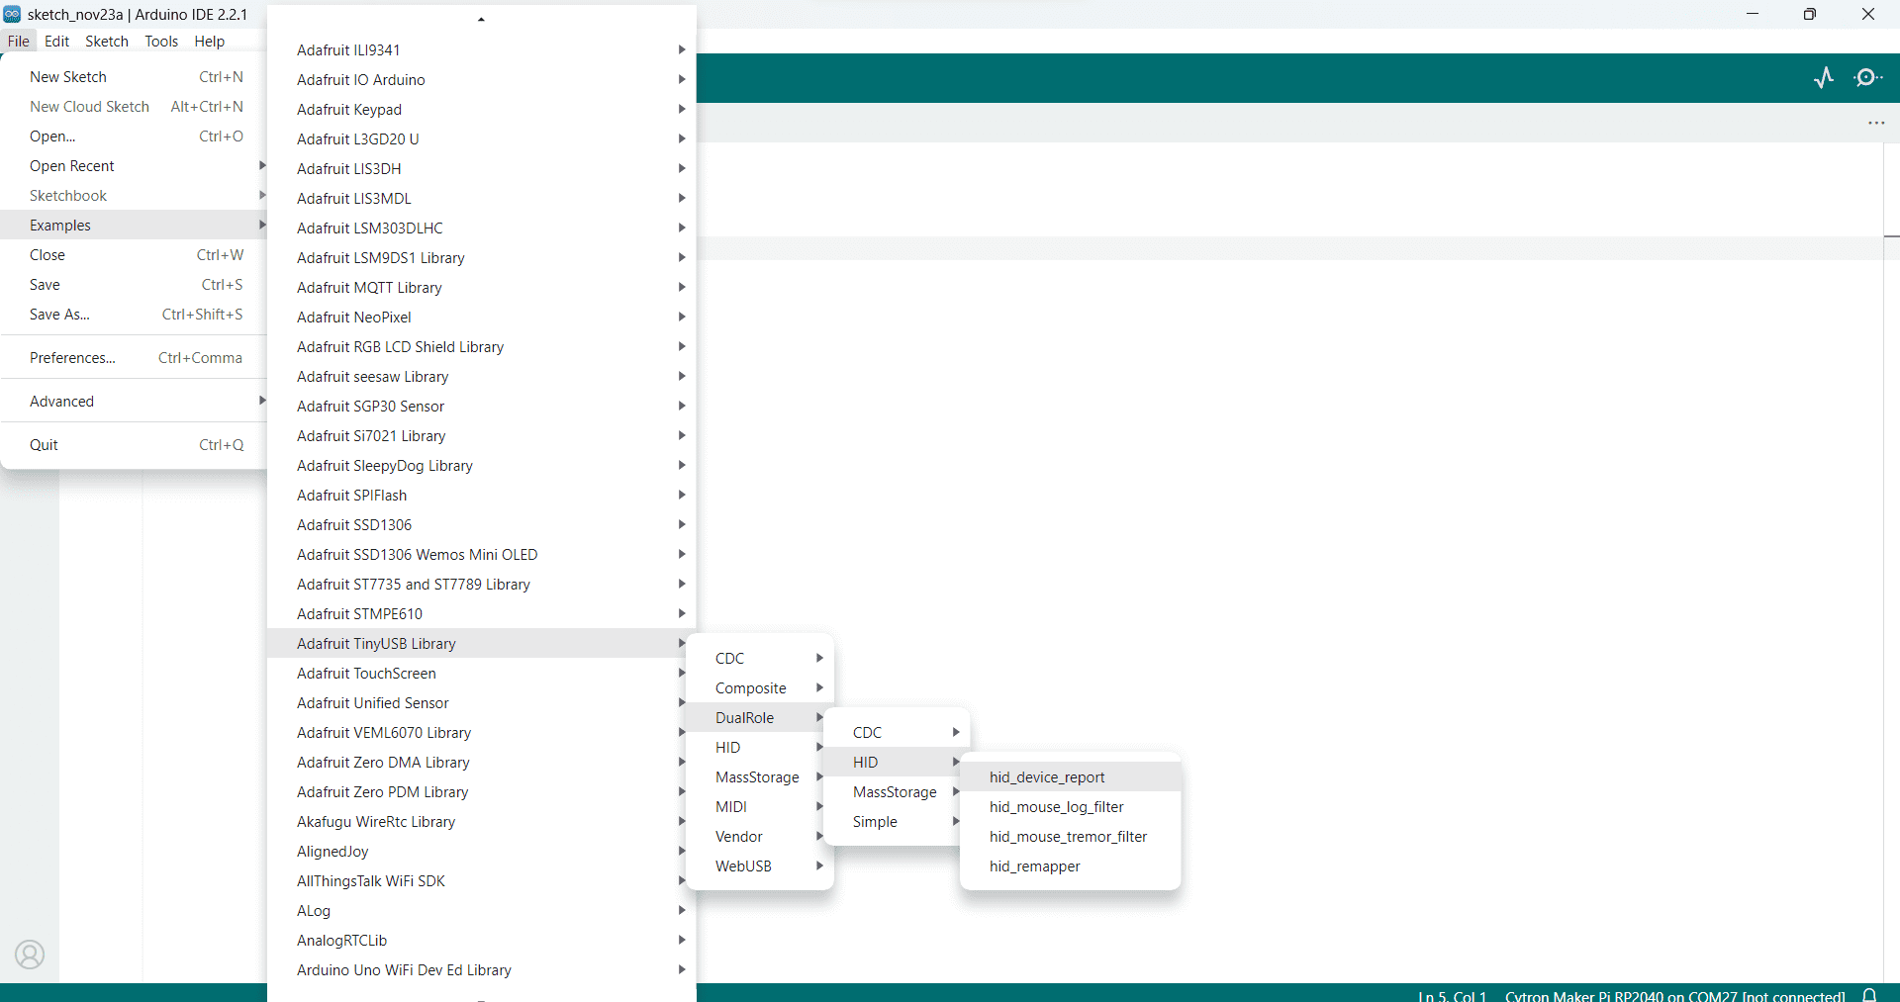Click the notification bell in status bar
The image size is (1900, 1002).
pos(1870,995)
